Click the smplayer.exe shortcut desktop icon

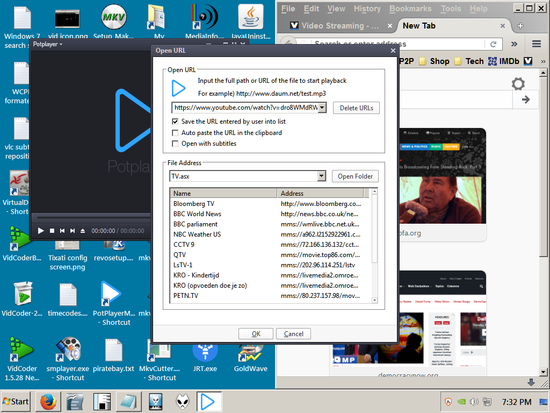[68, 359]
